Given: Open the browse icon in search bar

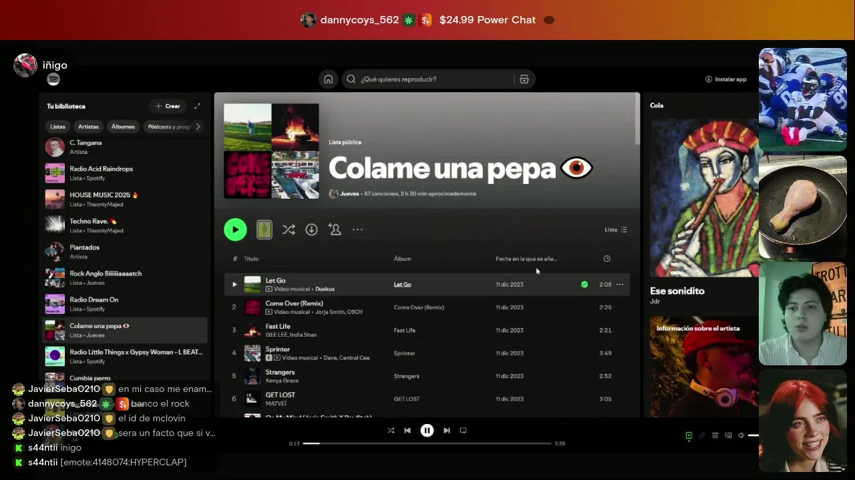Looking at the screenshot, I should click(524, 79).
